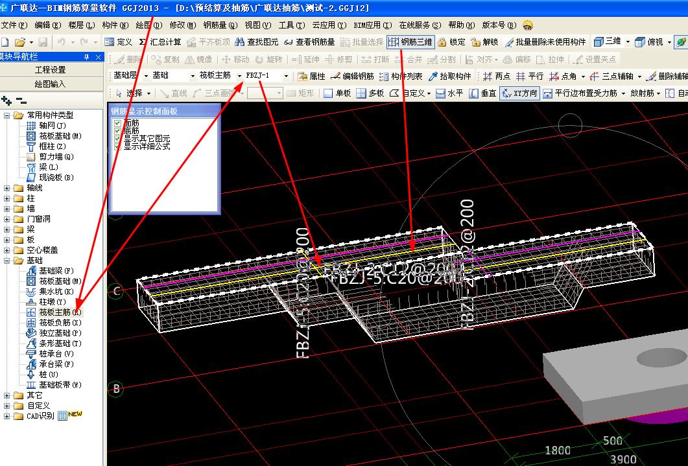Collapse the 基础 tree folder
Image resolution: width=688 pixels, height=466 pixels.
click(x=6, y=261)
